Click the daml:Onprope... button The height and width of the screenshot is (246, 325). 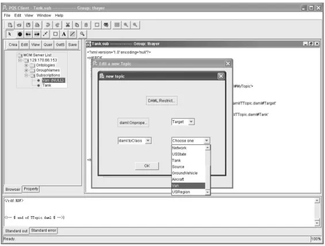pos(133,122)
